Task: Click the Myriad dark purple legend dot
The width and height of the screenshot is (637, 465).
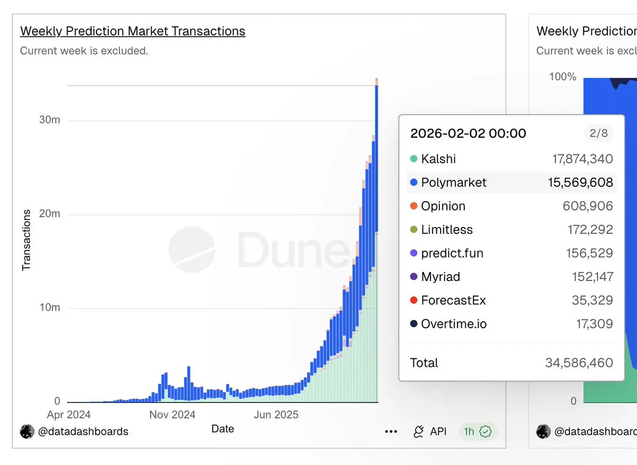Action: [x=414, y=277]
